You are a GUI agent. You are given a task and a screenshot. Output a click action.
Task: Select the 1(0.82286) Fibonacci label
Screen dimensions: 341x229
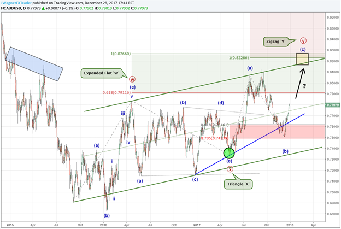239,58
